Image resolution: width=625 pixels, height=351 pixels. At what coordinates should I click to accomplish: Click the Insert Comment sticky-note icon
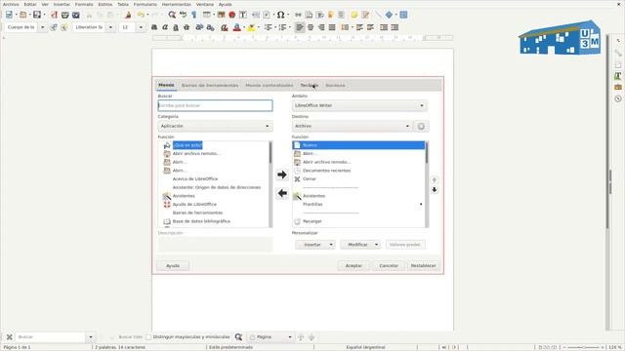[x=354, y=15]
